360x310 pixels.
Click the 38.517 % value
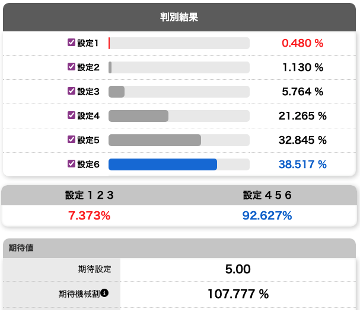(302, 164)
